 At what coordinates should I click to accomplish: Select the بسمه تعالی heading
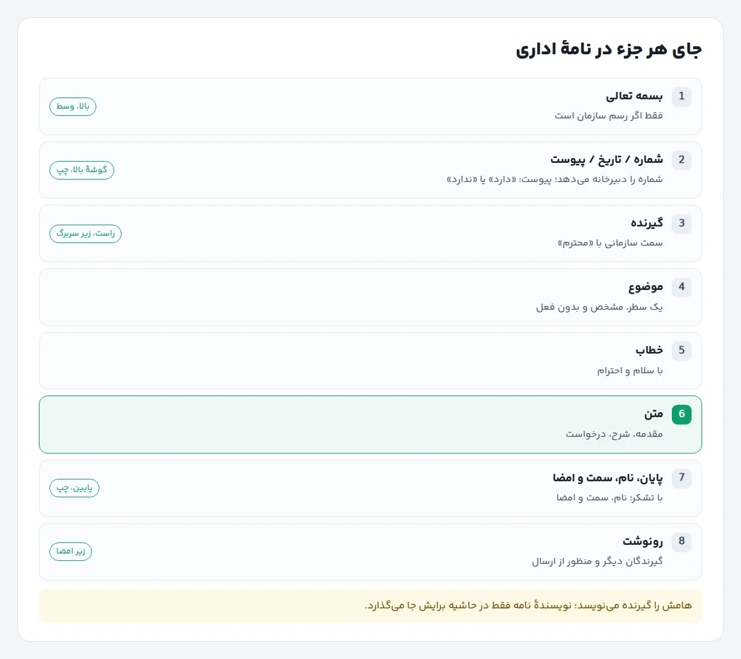pos(634,96)
